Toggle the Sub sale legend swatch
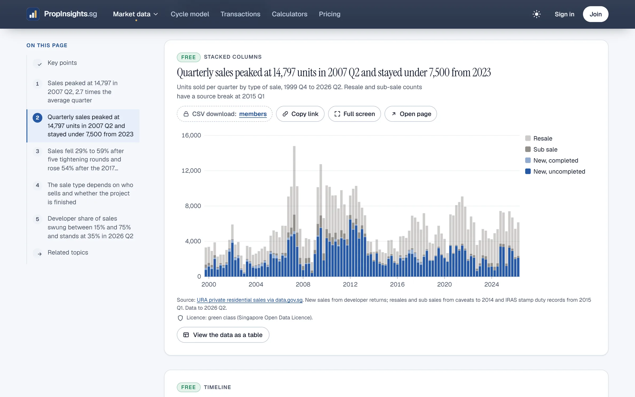The width and height of the screenshot is (635, 397). click(528, 149)
